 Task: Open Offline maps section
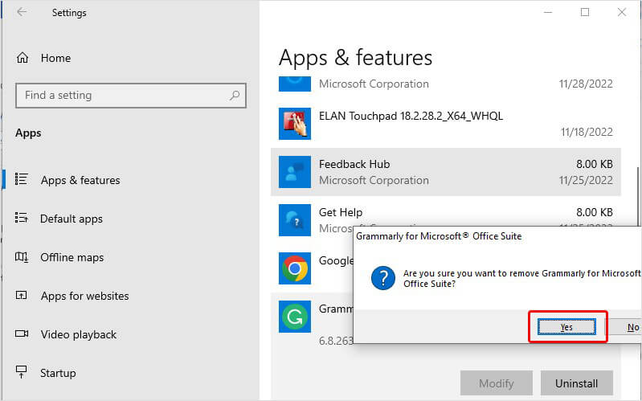pyautogui.click(x=72, y=257)
